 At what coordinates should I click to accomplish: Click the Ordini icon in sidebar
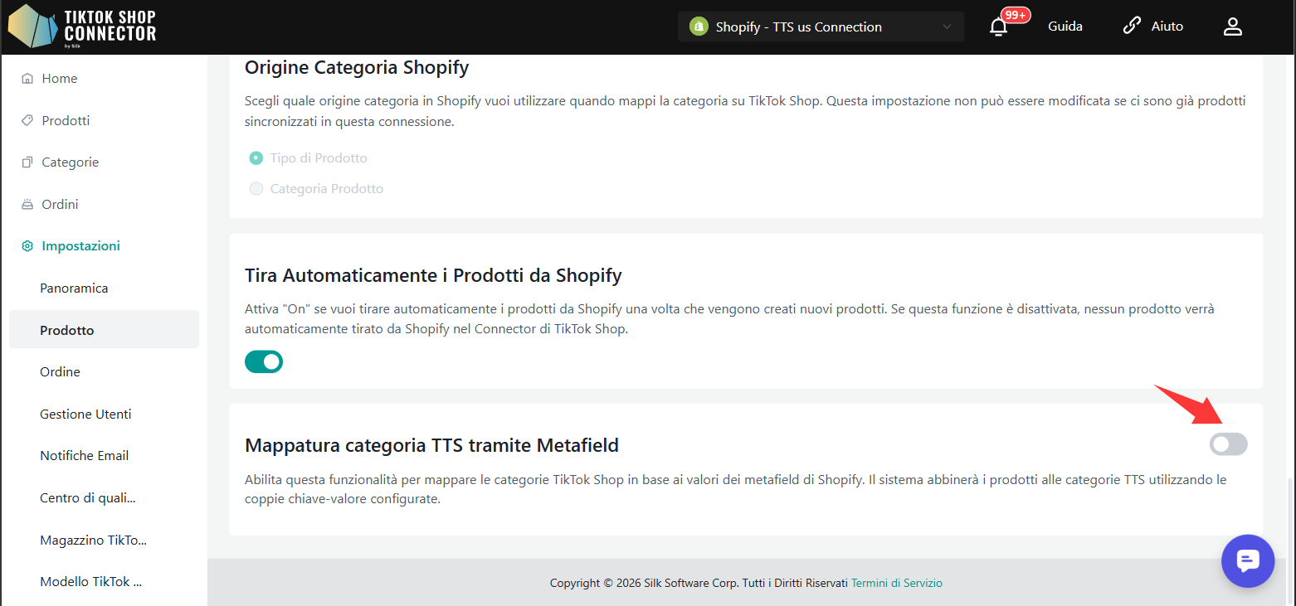point(27,204)
